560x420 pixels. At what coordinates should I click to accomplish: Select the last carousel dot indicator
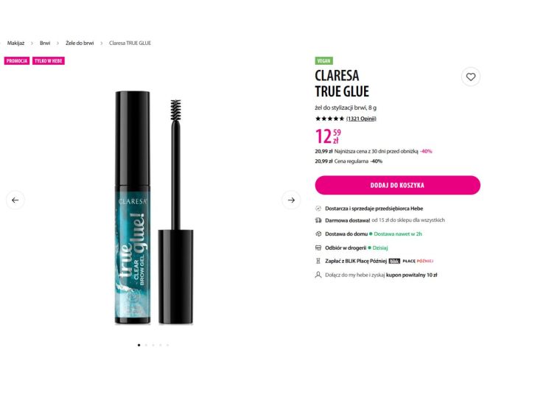pos(167,345)
